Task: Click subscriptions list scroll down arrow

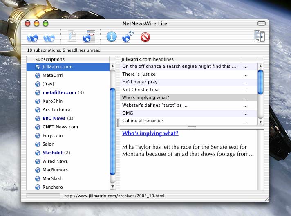Action: (x=112, y=186)
